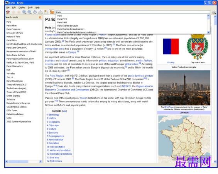The height and width of the screenshot is (174, 218).
Task: Open the Eiffel Tower skyline photo
Action: pyautogui.click(x=184, y=88)
